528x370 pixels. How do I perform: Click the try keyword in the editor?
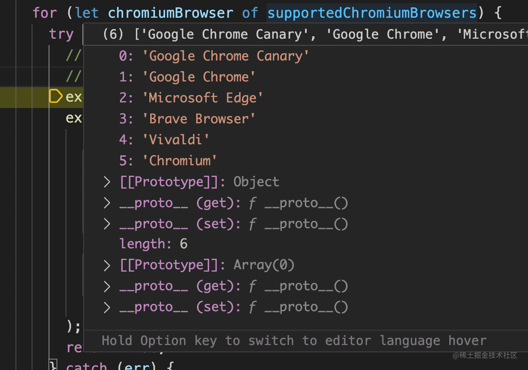pyautogui.click(x=61, y=34)
